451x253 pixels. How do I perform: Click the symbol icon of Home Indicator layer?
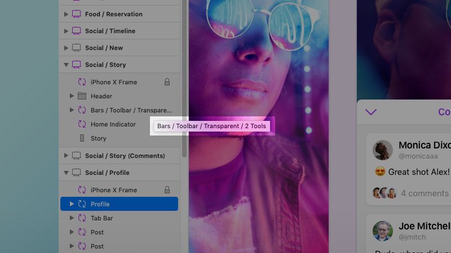[82, 124]
